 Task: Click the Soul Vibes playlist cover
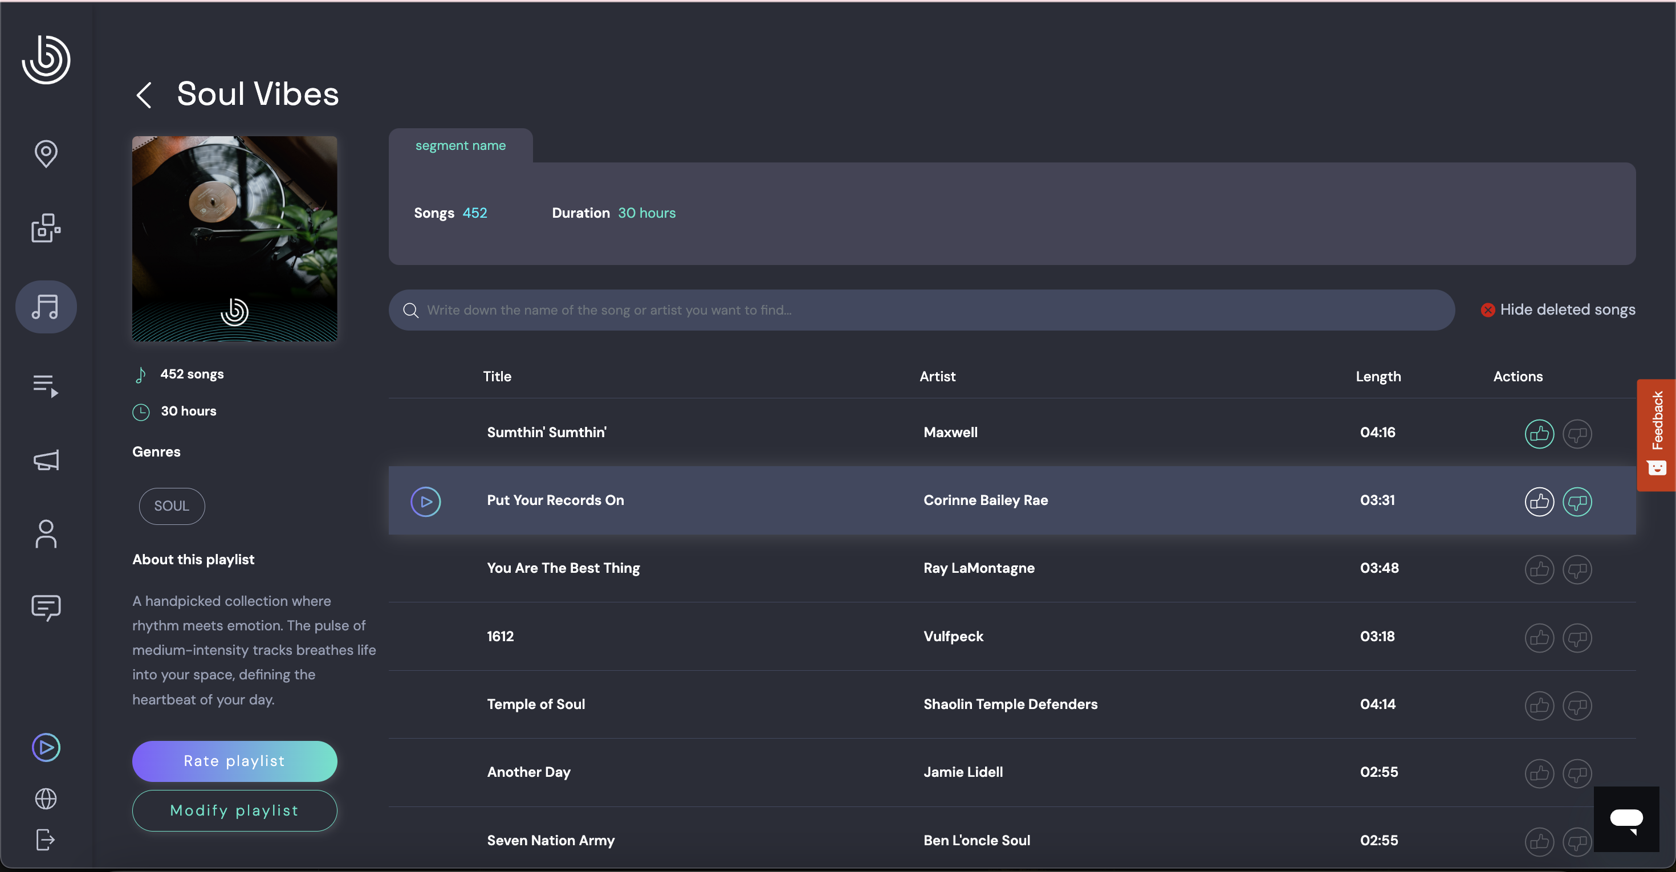point(234,239)
